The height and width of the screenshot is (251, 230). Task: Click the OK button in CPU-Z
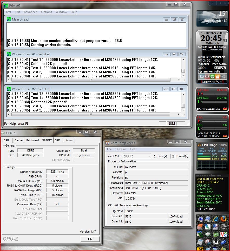coord(90,239)
